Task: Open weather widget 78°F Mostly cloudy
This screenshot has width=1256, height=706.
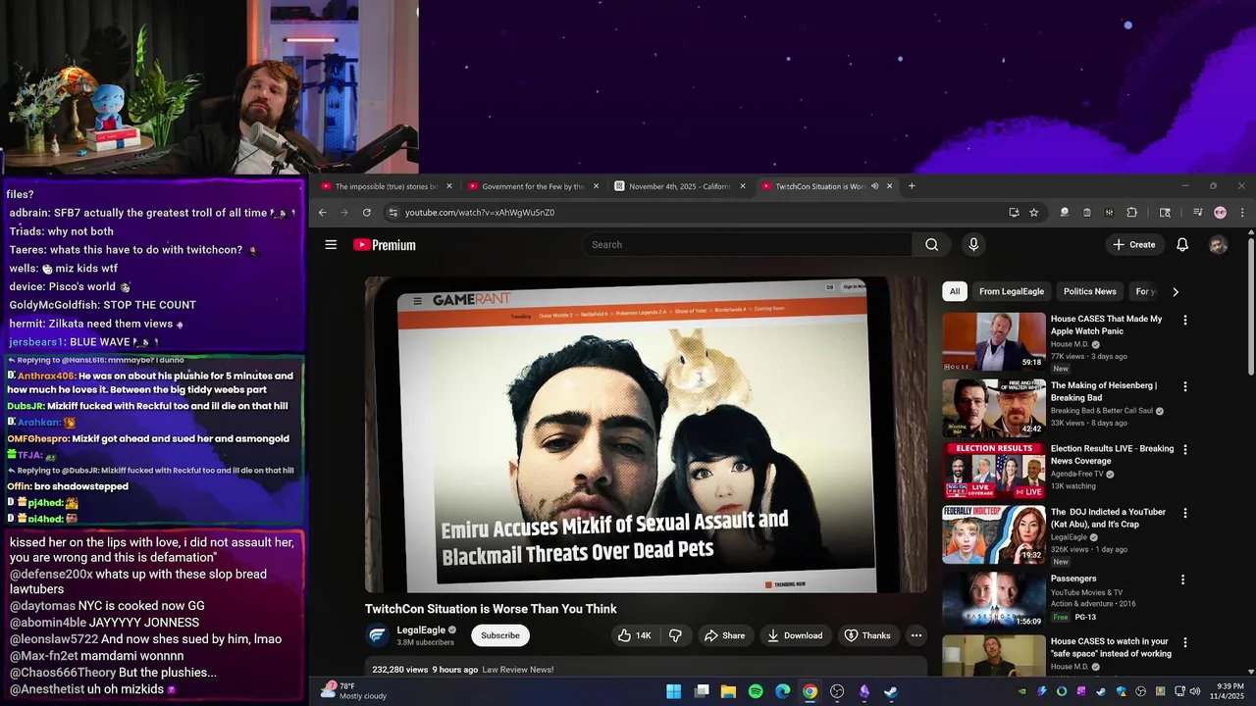Action: pos(354,691)
